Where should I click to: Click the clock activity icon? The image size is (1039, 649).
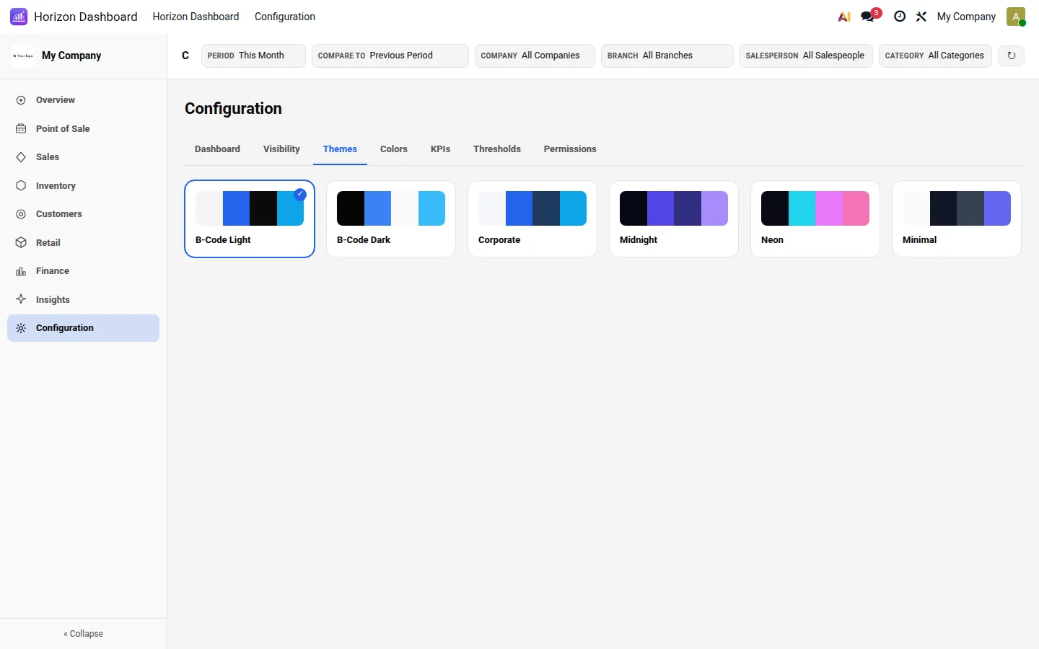tap(900, 17)
